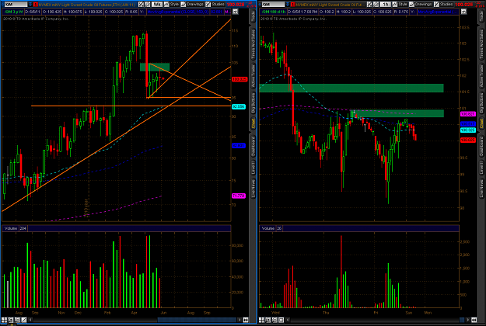Focus the left chart symbol input field

point(15,5)
